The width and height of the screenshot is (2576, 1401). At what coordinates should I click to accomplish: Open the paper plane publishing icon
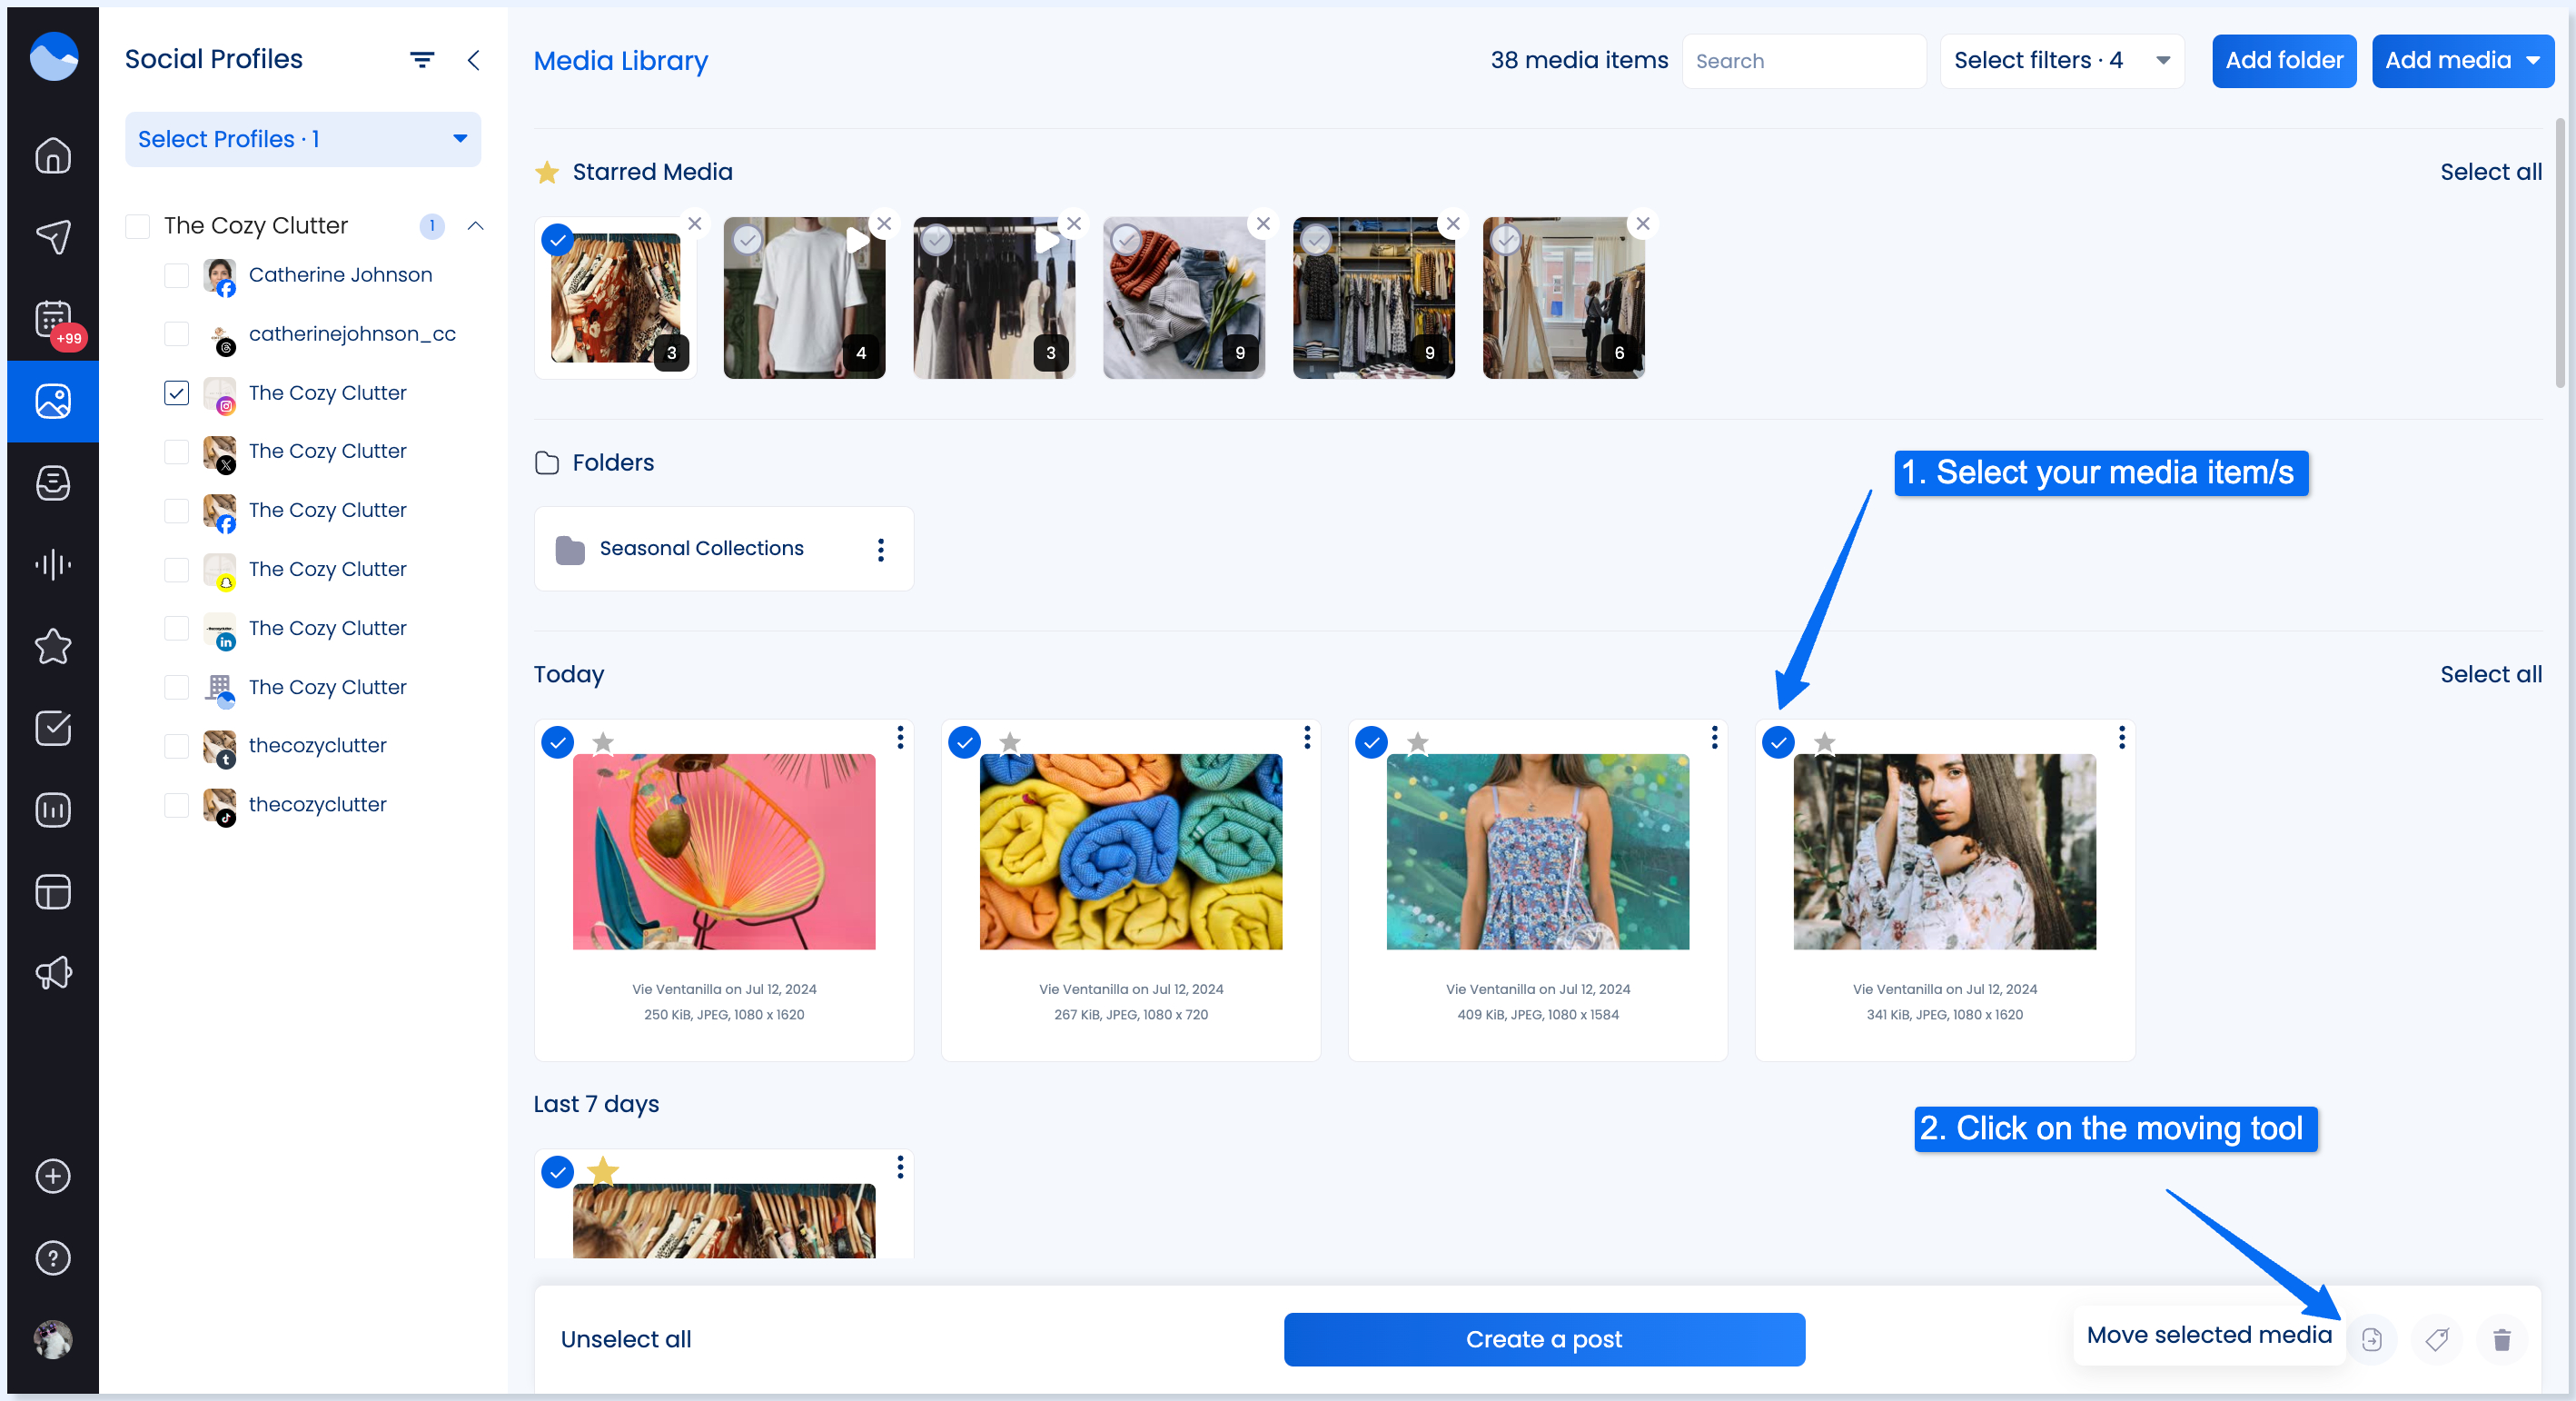[53, 237]
